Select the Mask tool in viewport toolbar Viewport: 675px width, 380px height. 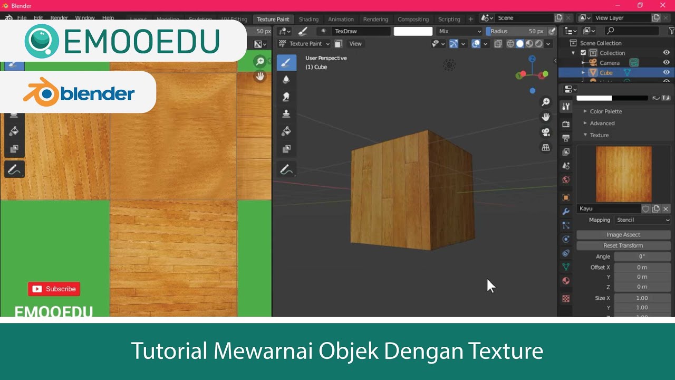coord(286,149)
